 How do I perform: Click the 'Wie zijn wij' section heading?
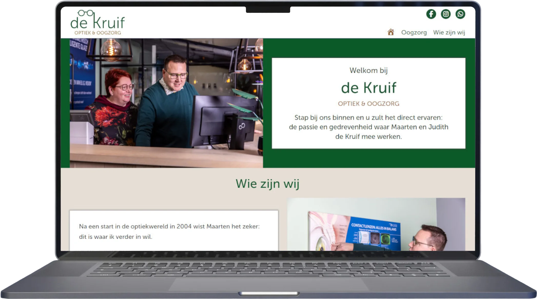pyautogui.click(x=268, y=184)
